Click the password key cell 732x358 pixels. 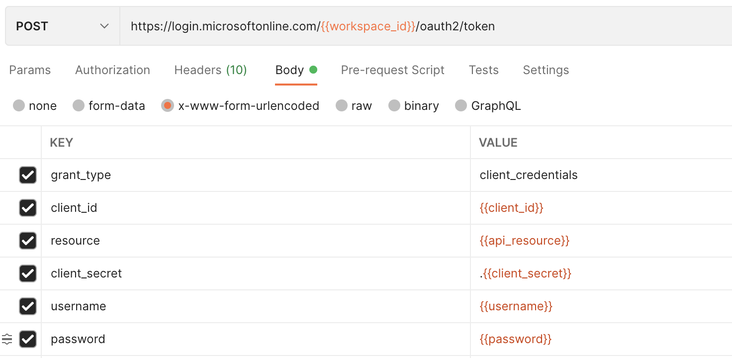pyautogui.click(x=256, y=339)
